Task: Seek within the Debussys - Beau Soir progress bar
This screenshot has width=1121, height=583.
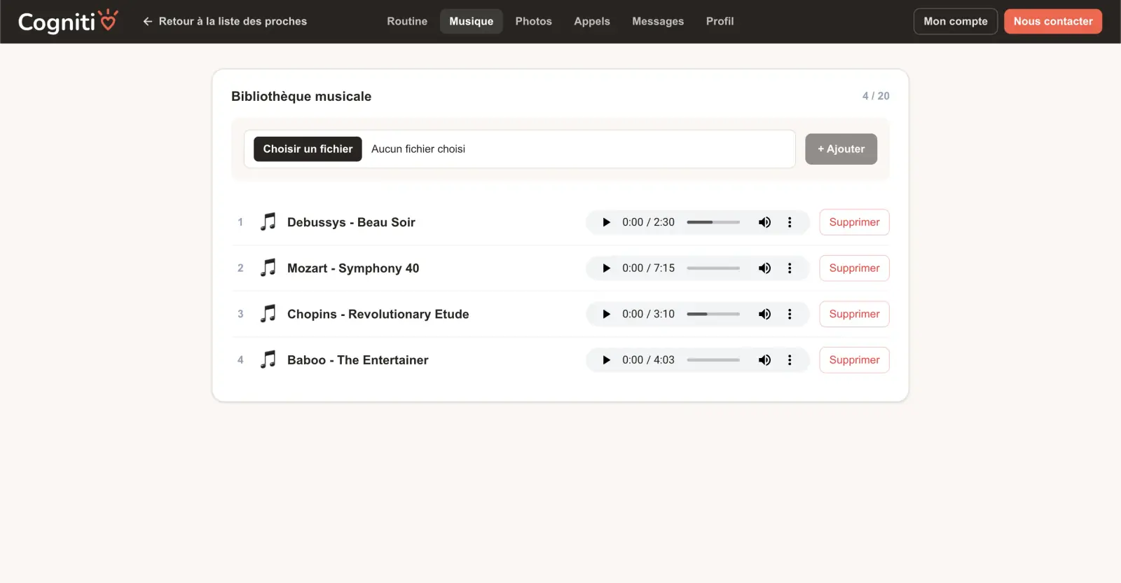Action: [x=713, y=222]
